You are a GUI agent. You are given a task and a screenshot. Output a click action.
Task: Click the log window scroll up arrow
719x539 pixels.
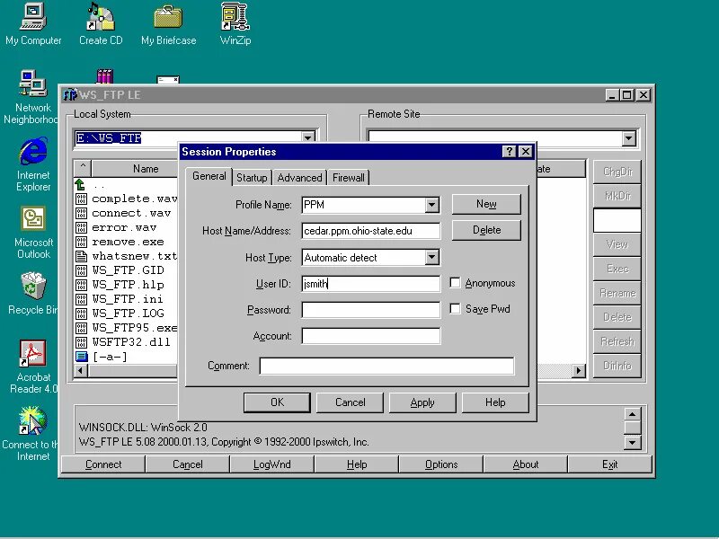point(633,414)
